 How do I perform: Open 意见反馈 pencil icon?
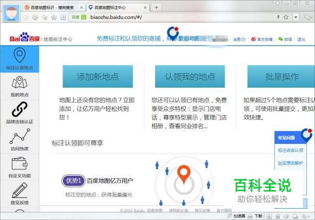pyautogui.click(x=19, y=190)
